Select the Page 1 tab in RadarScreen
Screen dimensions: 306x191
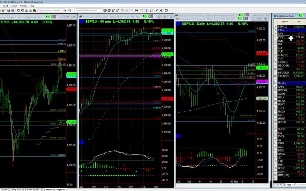click(x=290, y=184)
